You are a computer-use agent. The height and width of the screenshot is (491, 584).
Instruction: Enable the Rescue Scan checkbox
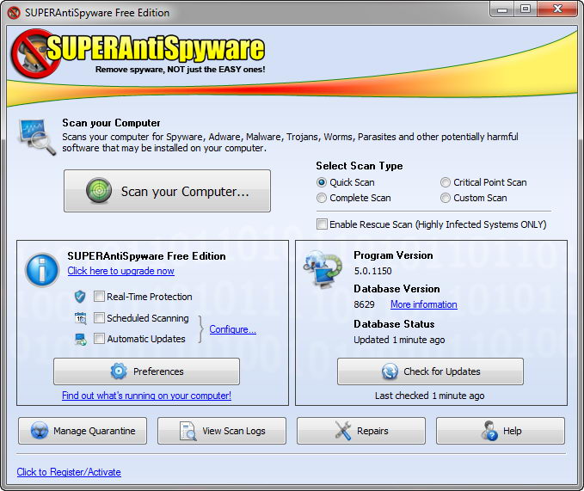pyautogui.click(x=322, y=224)
